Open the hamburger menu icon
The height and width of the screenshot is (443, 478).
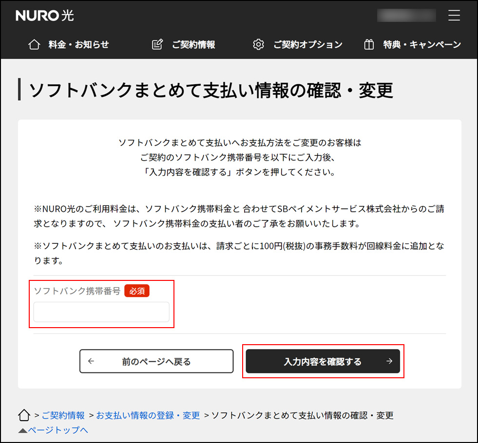454,15
